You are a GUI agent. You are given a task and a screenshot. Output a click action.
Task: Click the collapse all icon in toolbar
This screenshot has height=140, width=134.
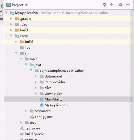111,5
